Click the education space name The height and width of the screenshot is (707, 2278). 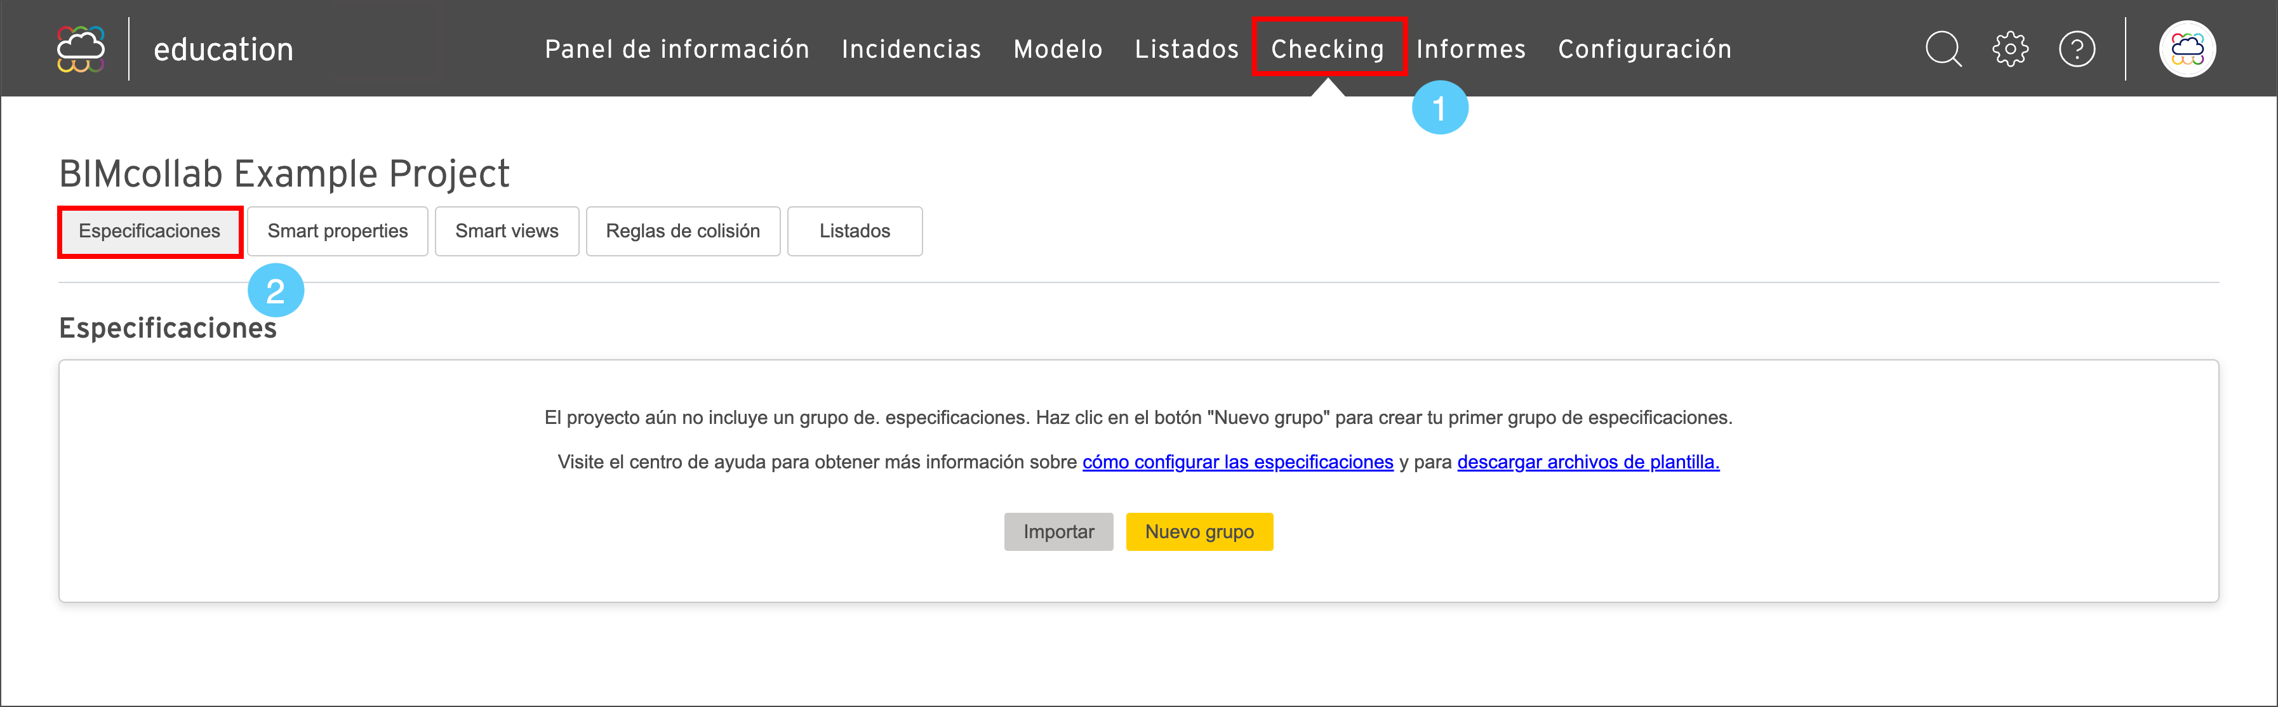223,50
